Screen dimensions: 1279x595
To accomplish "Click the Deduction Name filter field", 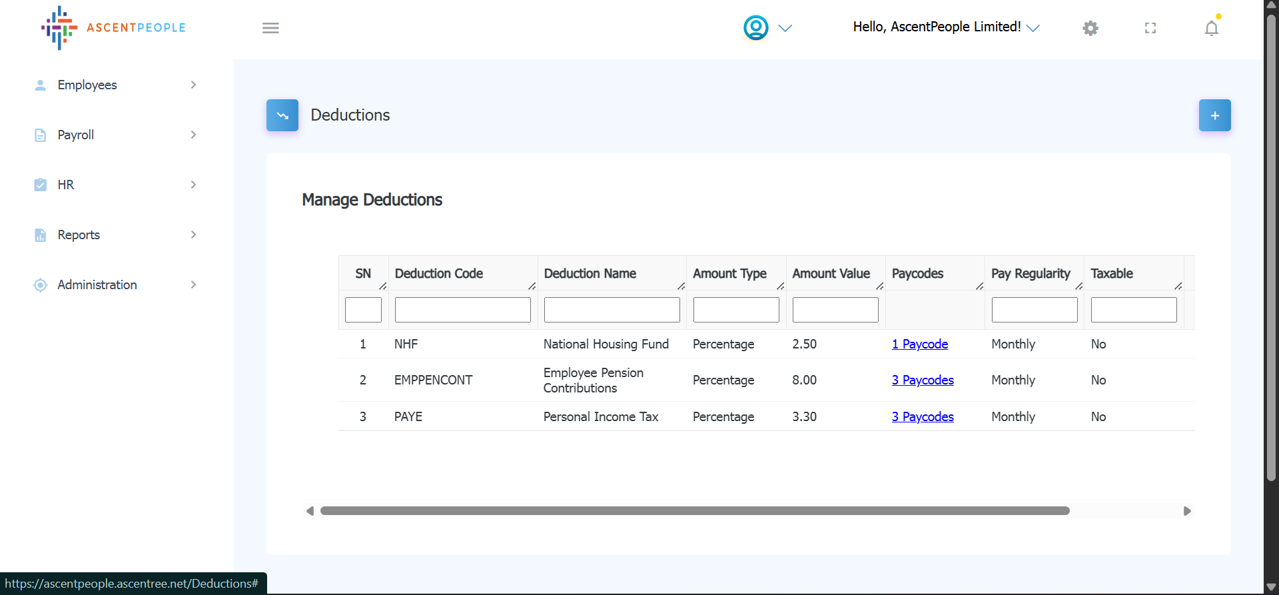I will (612, 310).
